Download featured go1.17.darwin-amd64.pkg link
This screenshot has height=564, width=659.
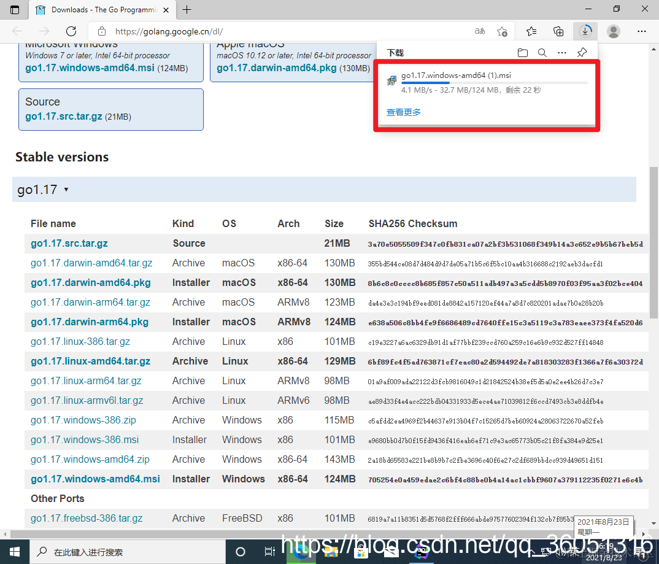tap(277, 68)
